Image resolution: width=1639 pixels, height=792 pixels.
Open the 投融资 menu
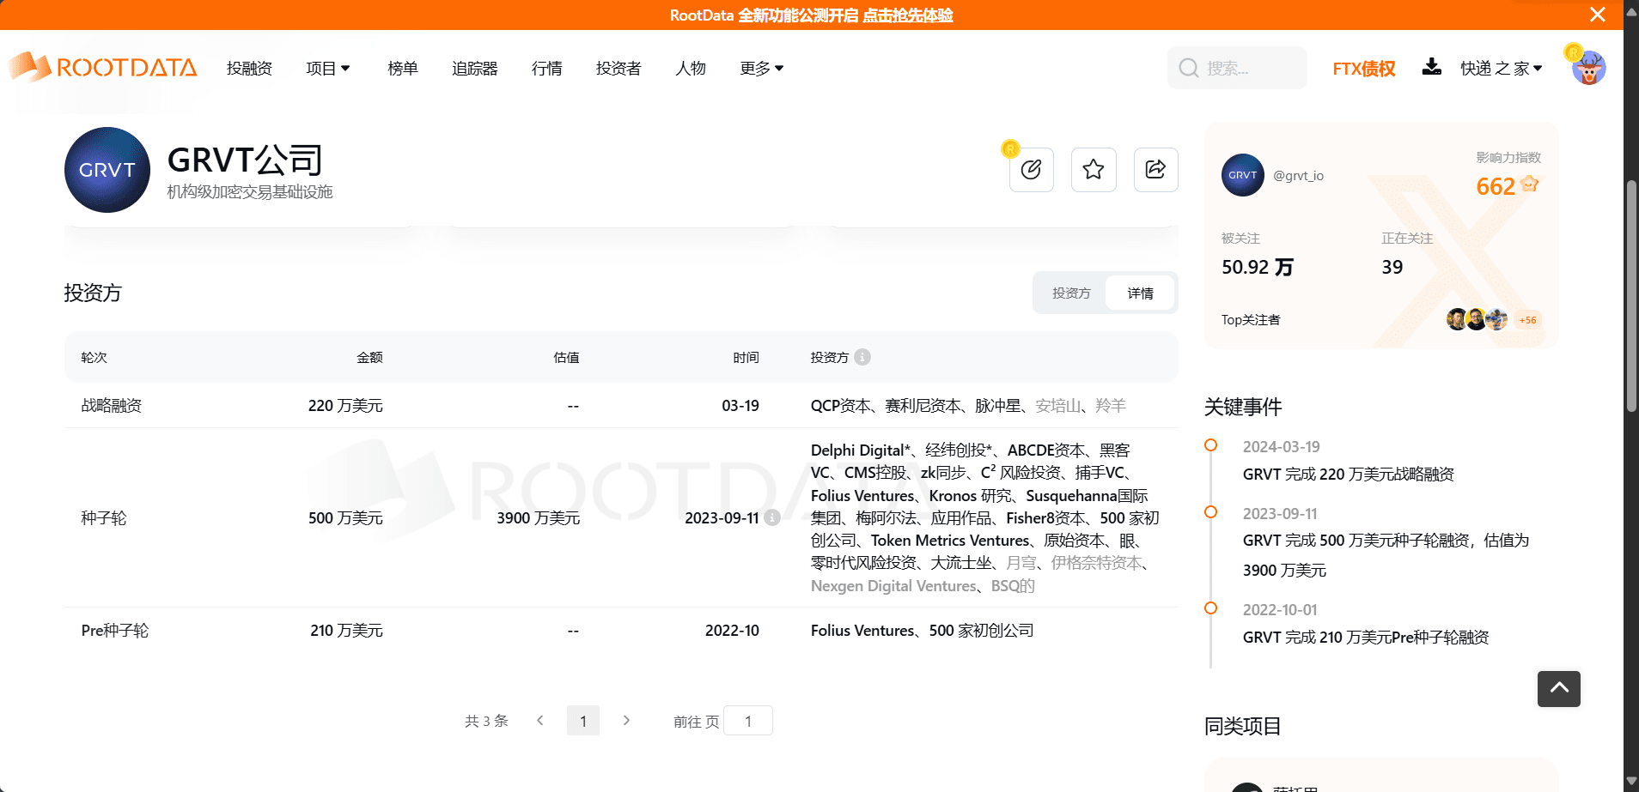(249, 68)
